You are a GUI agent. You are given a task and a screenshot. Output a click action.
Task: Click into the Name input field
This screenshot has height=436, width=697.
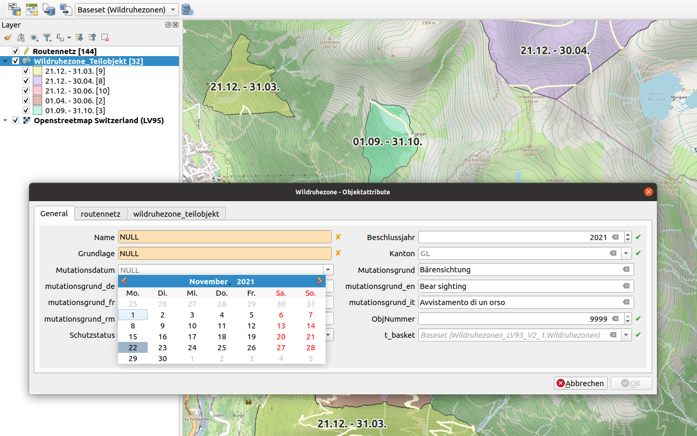pos(225,237)
